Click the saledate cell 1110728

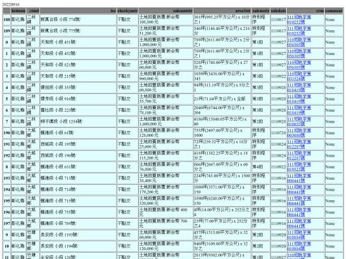279,133
